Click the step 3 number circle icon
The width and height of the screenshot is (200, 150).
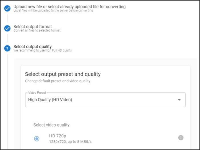[x=7, y=48]
